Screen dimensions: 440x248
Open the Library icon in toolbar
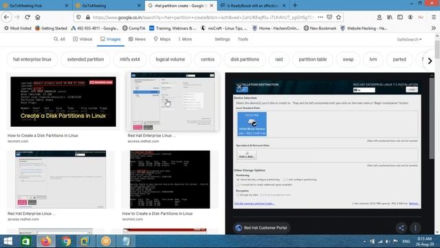click(390, 17)
